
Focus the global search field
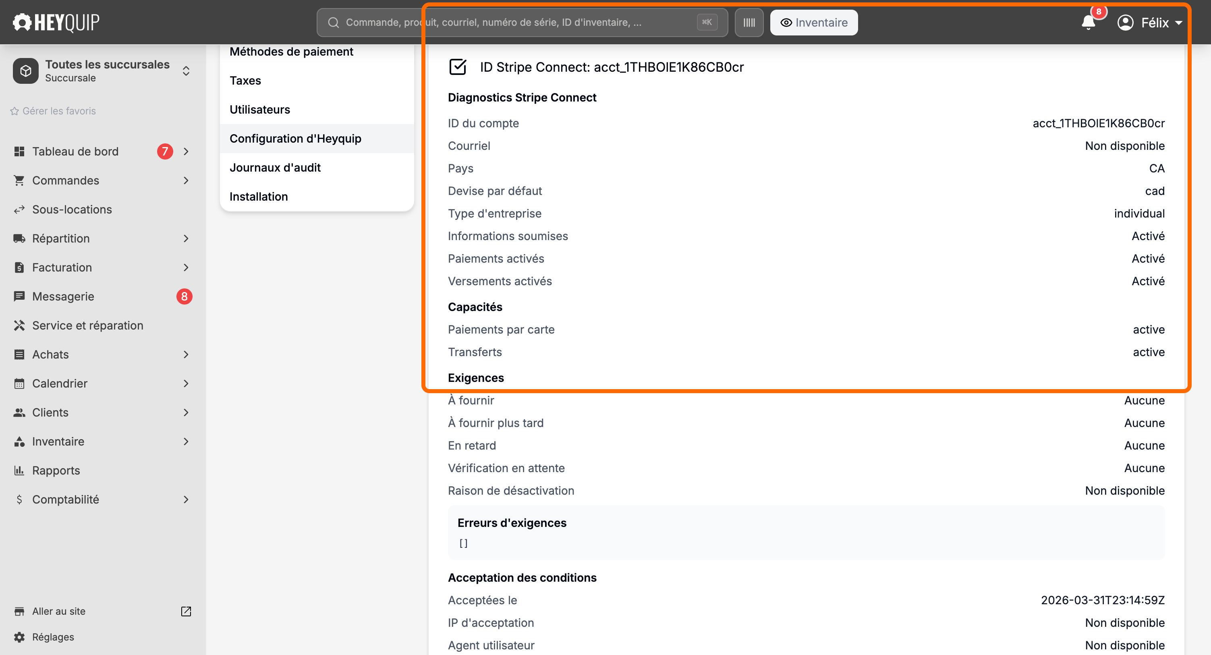(522, 23)
